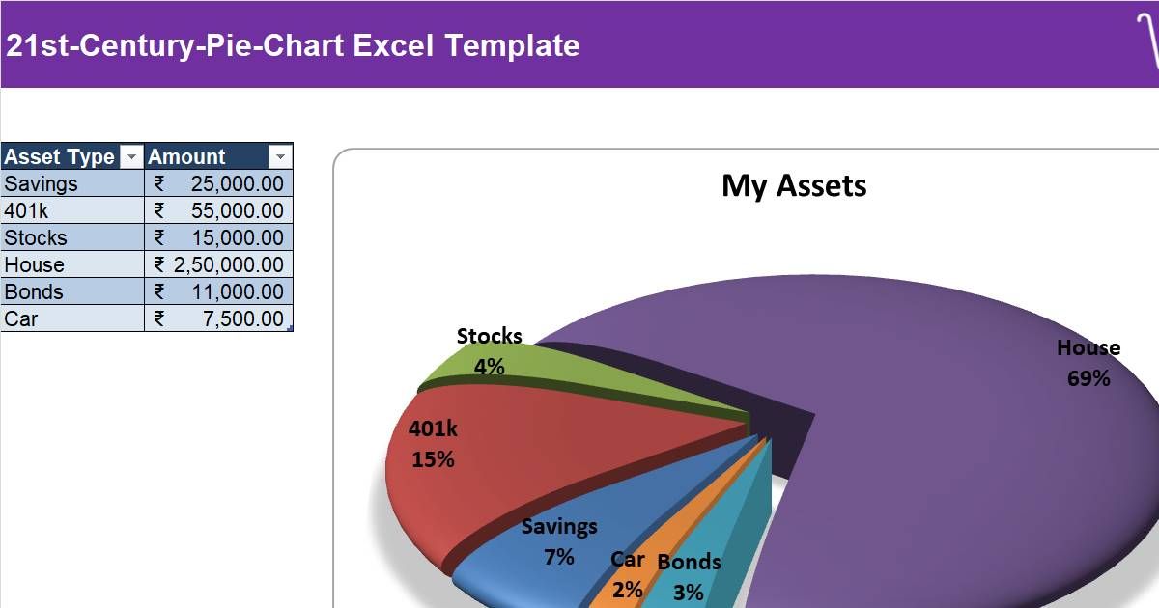This screenshot has height=608, width=1159.
Task: Open the Amount column filter dropdown
Action: [279, 156]
